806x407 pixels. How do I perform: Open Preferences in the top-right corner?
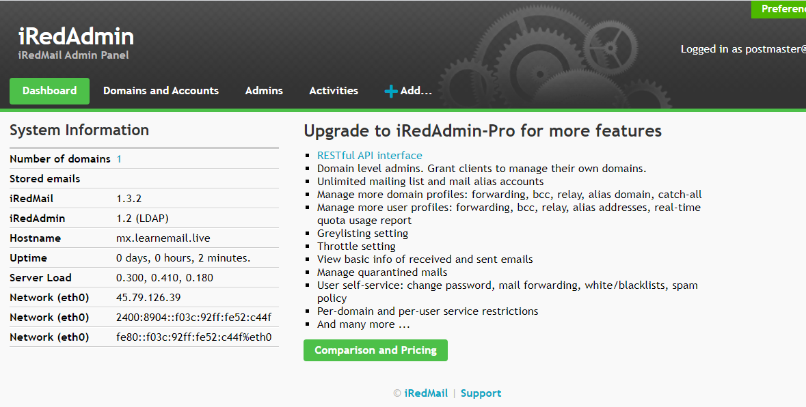(782, 9)
